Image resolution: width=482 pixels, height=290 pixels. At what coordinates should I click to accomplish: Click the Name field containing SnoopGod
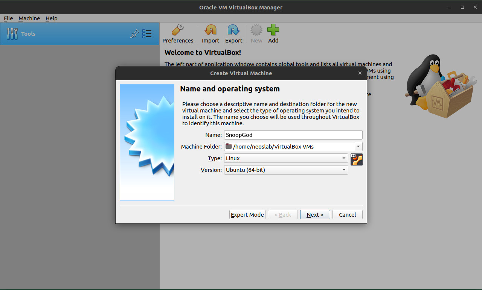pyautogui.click(x=293, y=135)
